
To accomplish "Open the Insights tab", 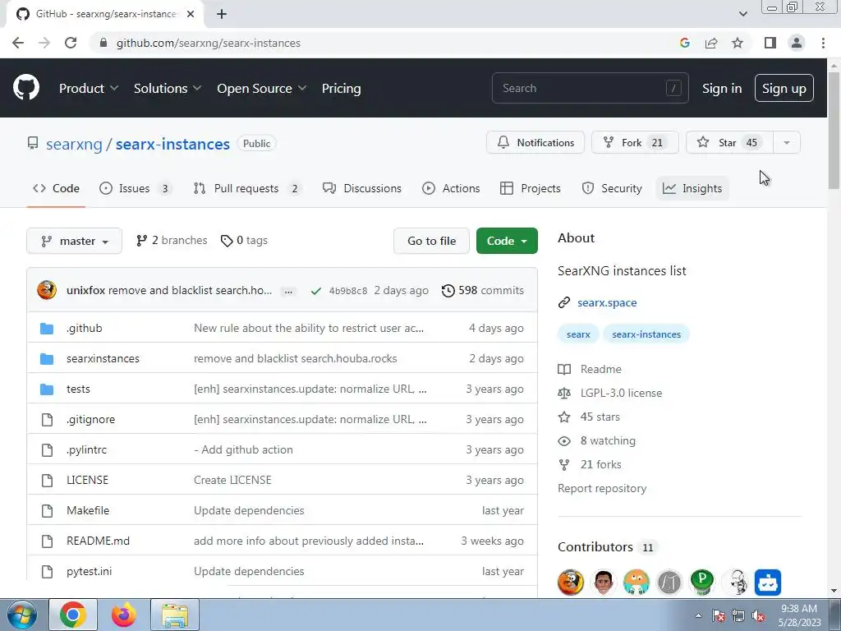I will coord(692,188).
